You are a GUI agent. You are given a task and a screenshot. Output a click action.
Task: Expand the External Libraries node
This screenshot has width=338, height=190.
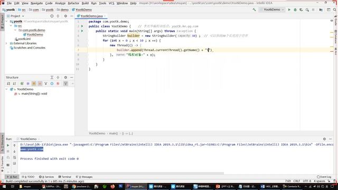pyautogui.click(x=6, y=43)
